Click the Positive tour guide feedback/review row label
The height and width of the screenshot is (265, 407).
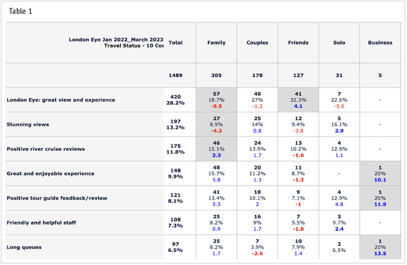coord(57,198)
